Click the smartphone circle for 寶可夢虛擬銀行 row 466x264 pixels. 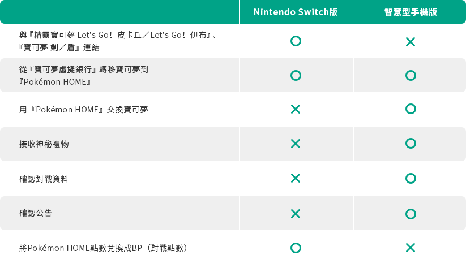411,75
